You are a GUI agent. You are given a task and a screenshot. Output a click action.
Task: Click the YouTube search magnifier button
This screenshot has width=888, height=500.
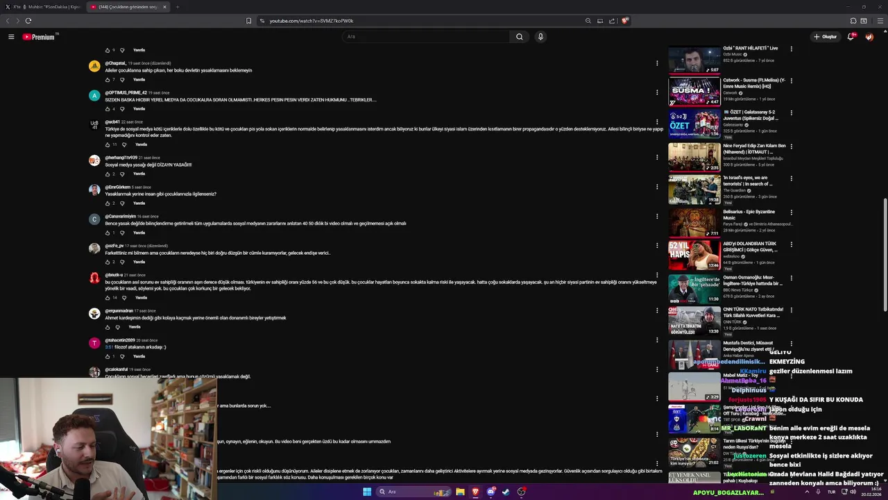(520, 37)
